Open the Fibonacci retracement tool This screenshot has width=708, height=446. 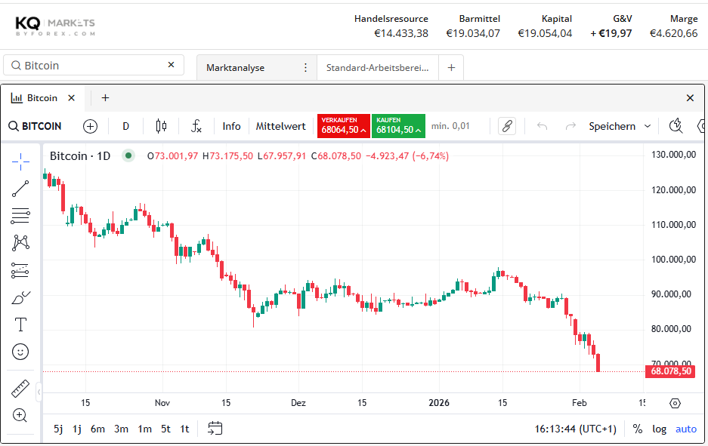click(20, 216)
